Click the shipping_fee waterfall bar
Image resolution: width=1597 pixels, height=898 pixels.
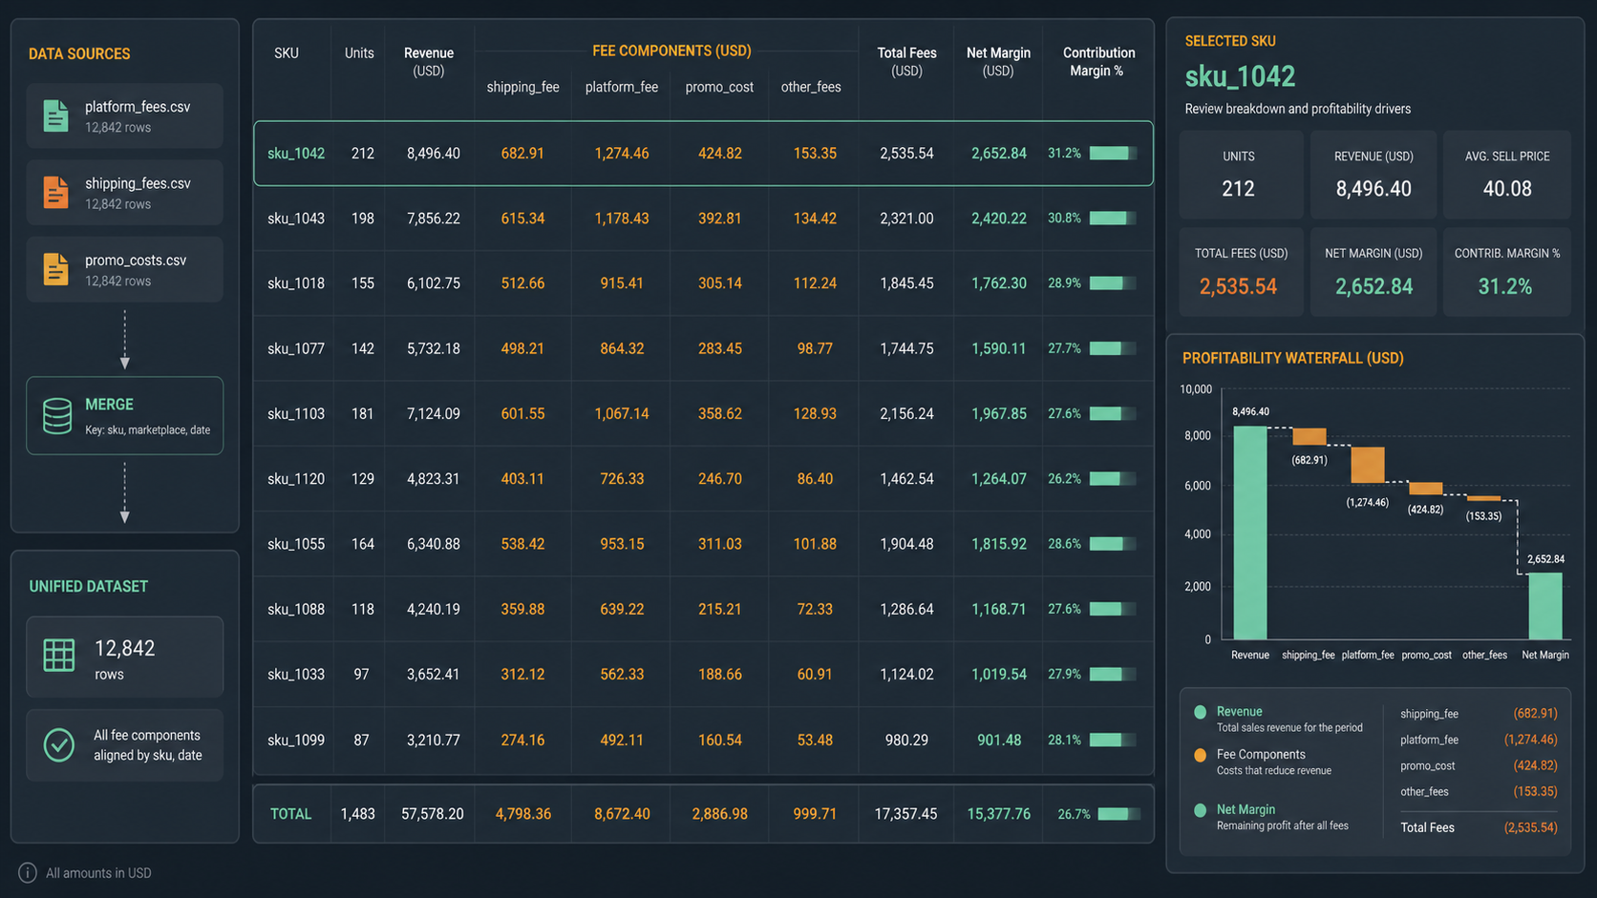[x=1310, y=436]
